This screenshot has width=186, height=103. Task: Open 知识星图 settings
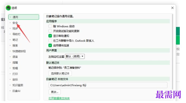18,85
